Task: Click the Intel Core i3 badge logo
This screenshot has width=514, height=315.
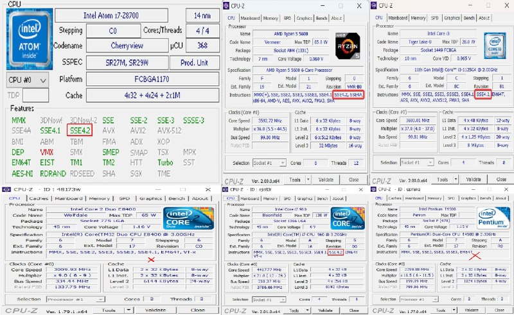Action: coord(495,46)
